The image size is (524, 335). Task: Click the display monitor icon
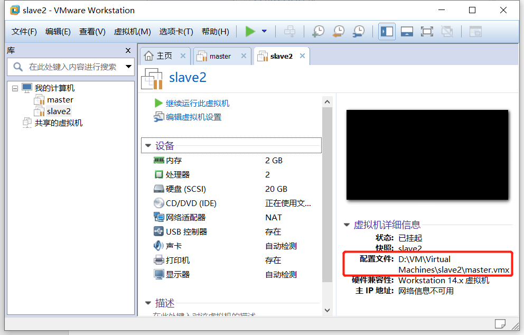coord(159,274)
